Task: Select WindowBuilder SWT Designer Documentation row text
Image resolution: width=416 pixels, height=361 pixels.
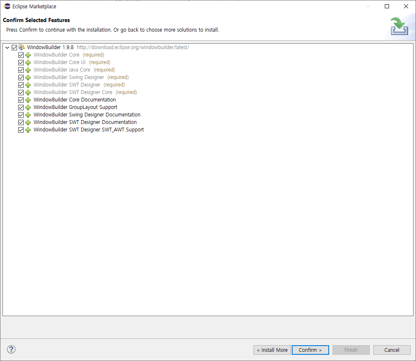Action: [x=85, y=122]
